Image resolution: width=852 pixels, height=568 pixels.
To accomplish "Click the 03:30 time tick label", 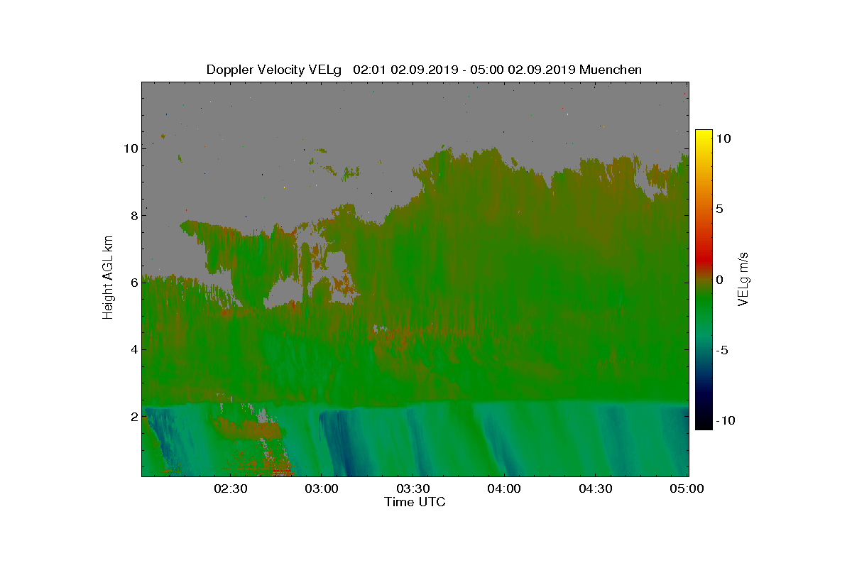I will coord(413,488).
